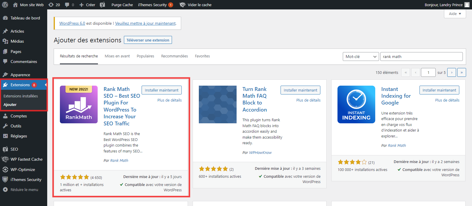Click the RankMath plugin logo thumbnail
Image resolution: width=472 pixels, height=206 pixels.
(79, 104)
